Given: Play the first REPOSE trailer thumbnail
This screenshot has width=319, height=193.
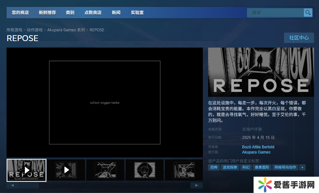Looking at the screenshot, I should point(27,170).
